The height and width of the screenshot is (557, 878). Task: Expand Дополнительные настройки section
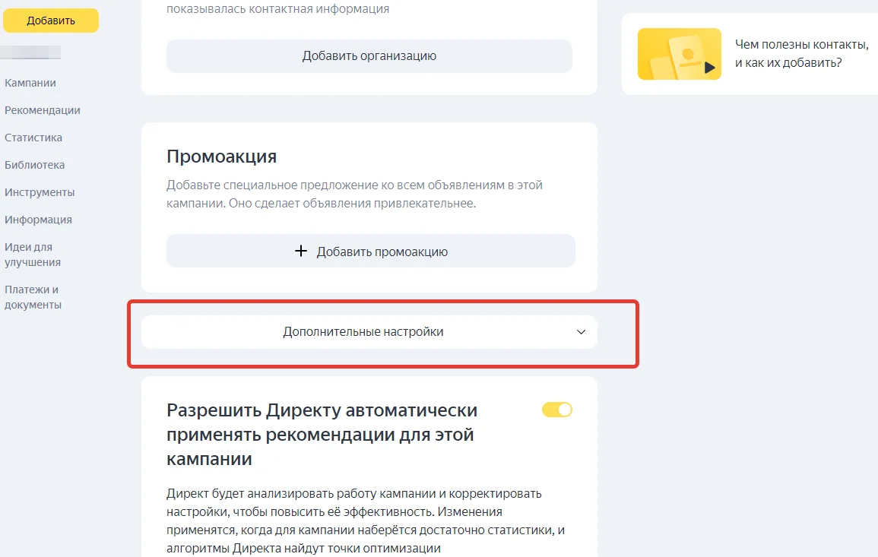(x=369, y=332)
